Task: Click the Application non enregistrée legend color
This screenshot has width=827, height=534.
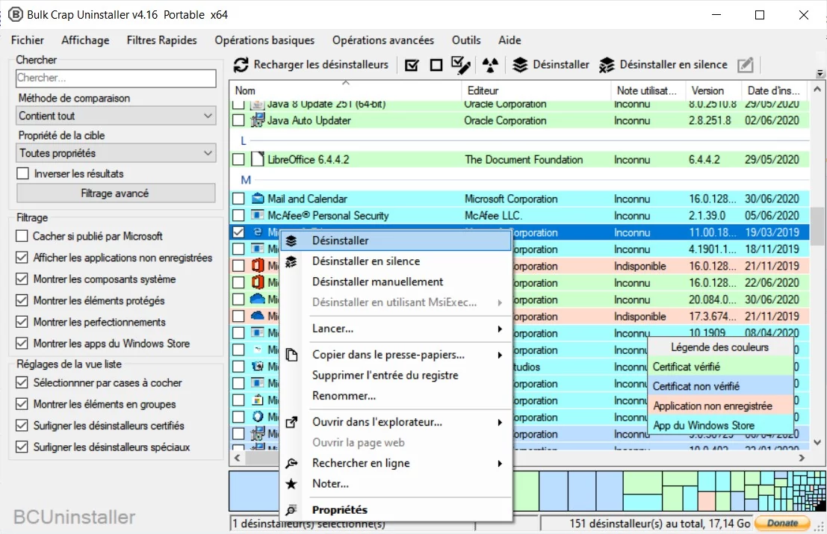Action: point(720,406)
